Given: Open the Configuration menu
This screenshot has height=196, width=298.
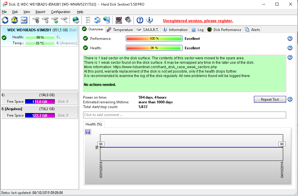Looking at the screenshot, I should coord(61,12).
